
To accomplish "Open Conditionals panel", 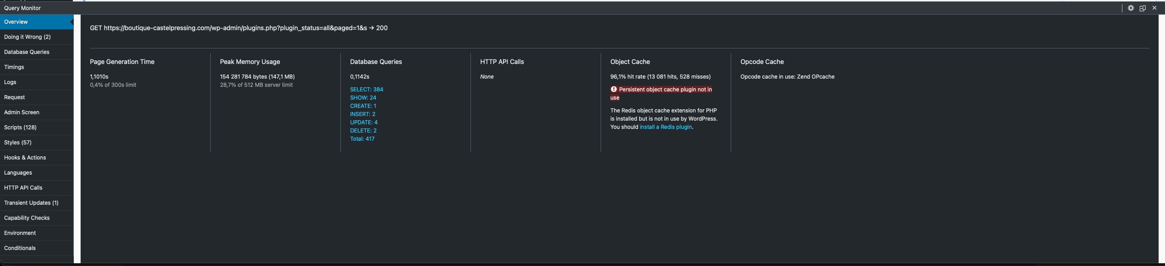I will coord(37,248).
